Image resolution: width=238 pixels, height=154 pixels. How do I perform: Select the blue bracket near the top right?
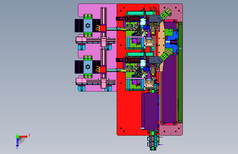(172, 42)
